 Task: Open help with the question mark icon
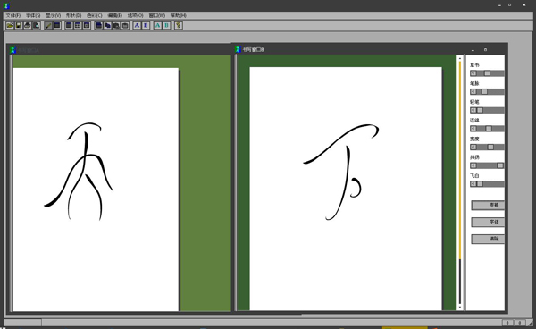click(179, 25)
